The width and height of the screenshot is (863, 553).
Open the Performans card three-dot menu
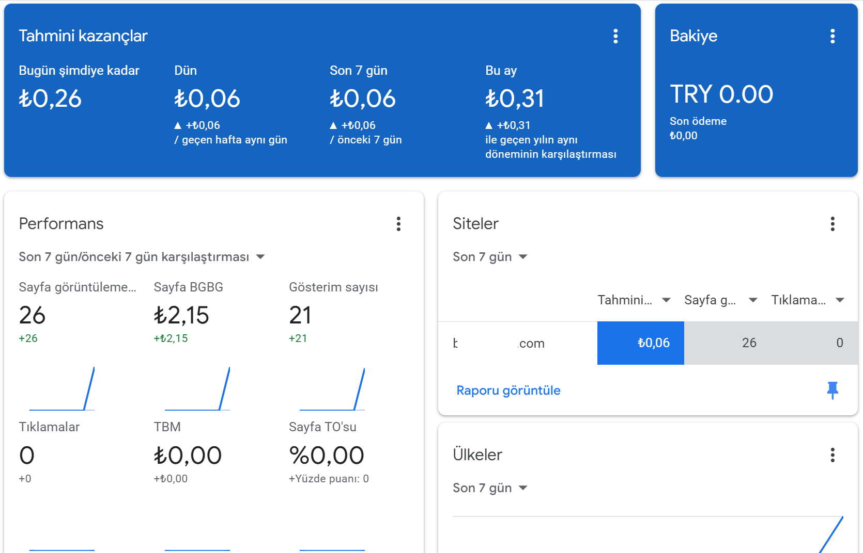click(x=398, y=224)
